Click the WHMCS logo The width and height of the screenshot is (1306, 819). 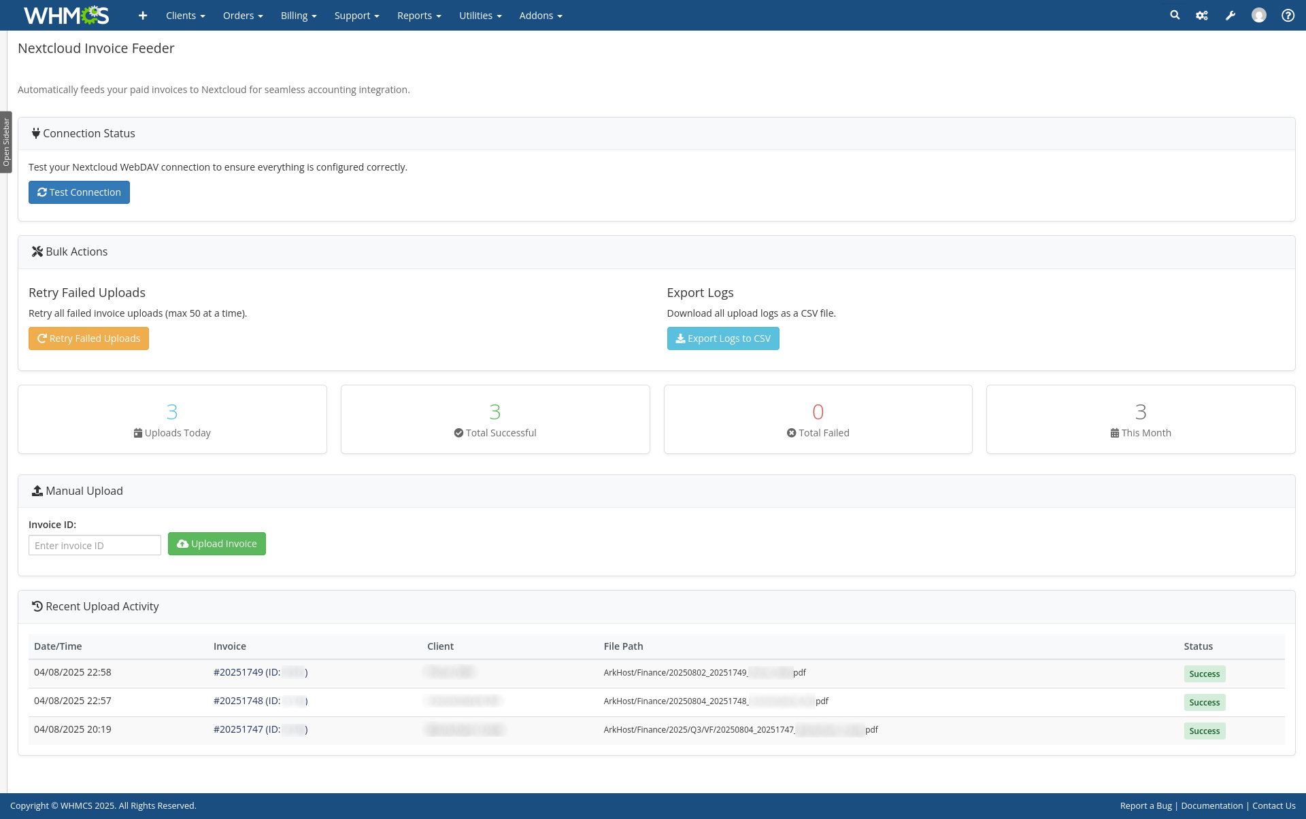tap(66, 15)
